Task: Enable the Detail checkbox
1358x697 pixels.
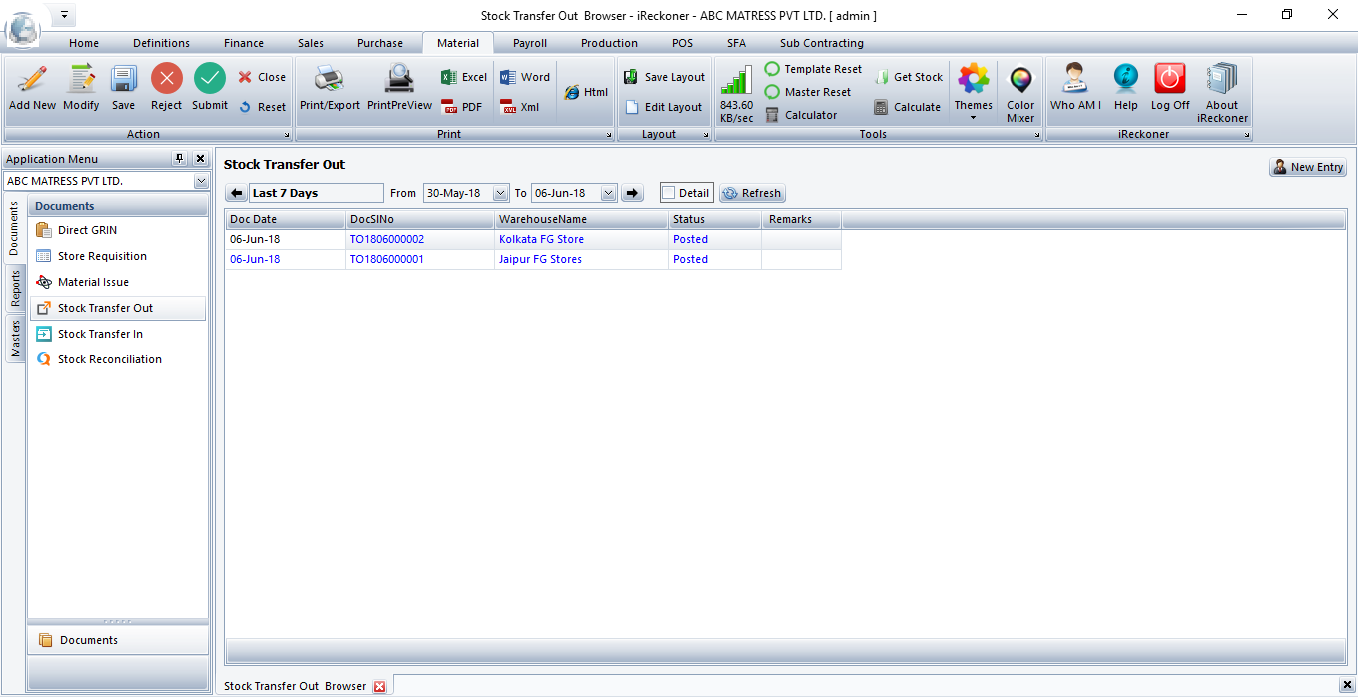Action: click(x=669, y=193)
